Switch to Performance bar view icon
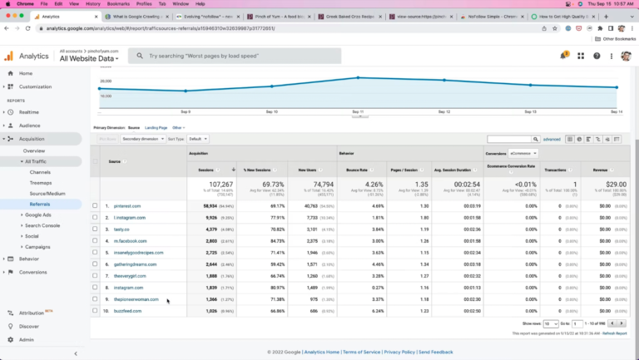 [588, 140]
